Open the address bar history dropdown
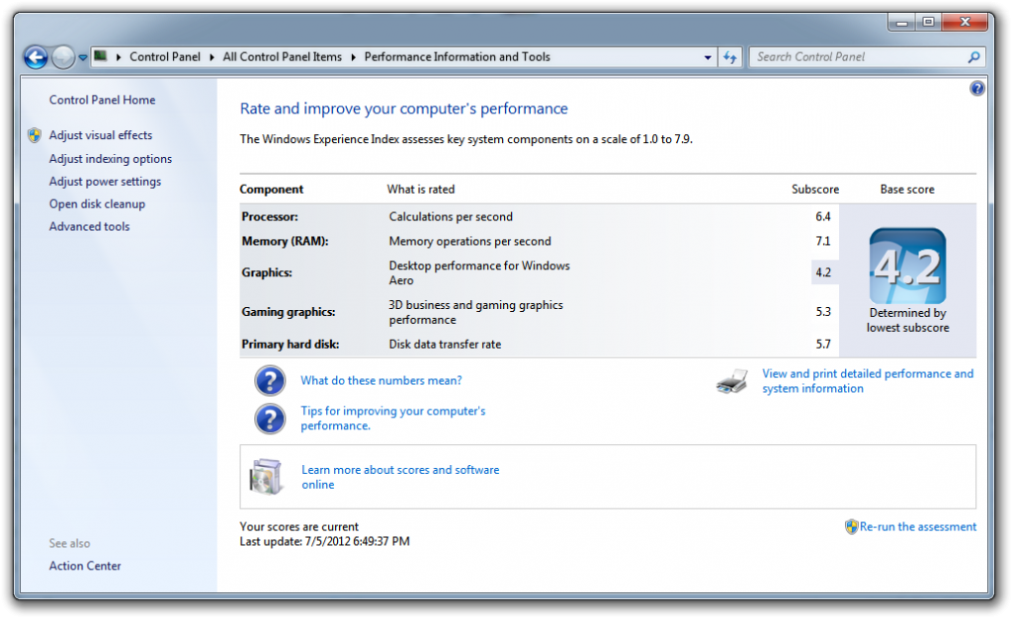This screenshot has height=619, width=1012. (x=707, y=56)
